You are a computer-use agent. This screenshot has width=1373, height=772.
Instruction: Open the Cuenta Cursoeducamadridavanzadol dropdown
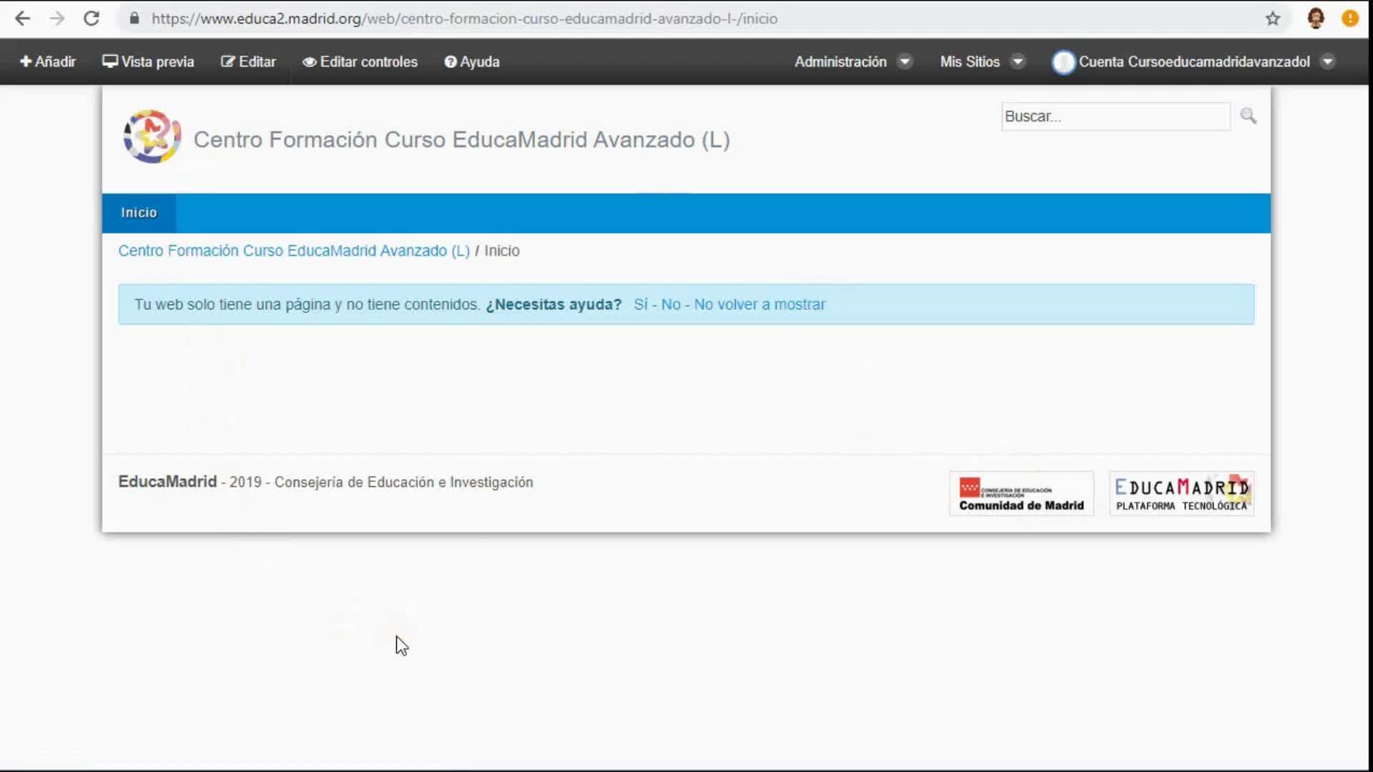pos(1193,62)
